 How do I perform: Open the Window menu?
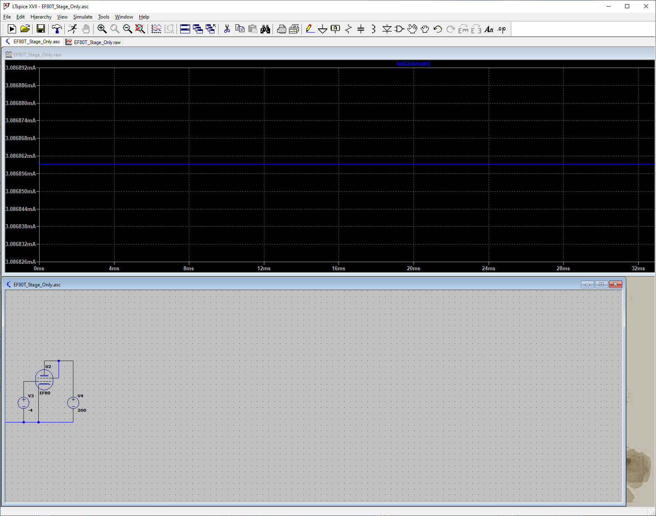click(124, 17)
